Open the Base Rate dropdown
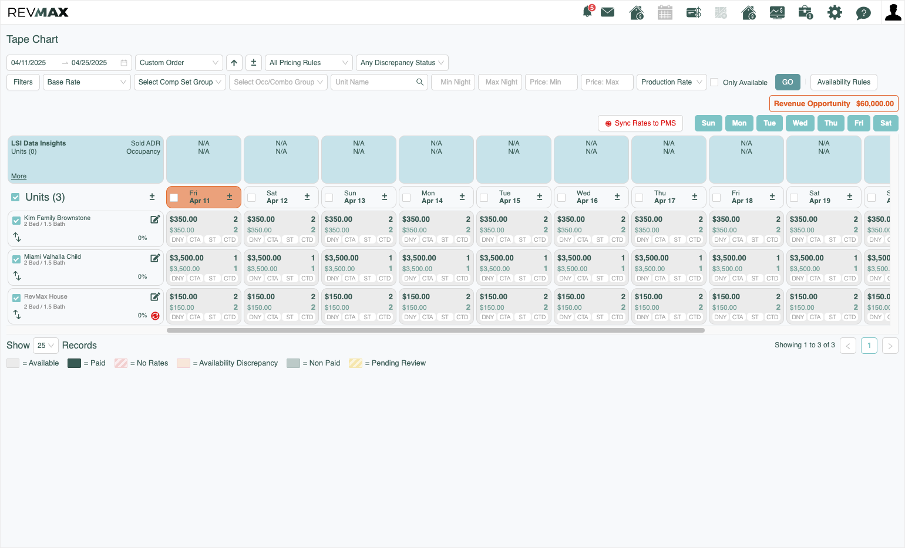 [x=87, y=82]
